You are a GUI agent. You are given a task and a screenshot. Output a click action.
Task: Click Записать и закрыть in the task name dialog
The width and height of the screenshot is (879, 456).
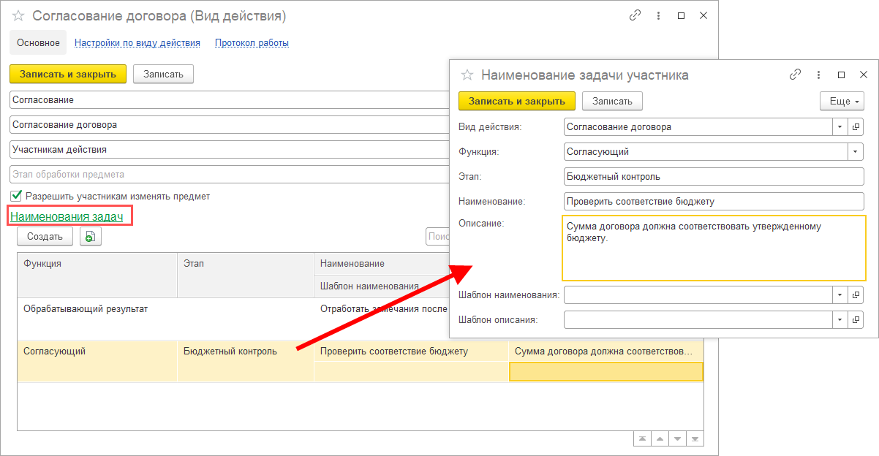click(516, 101)
